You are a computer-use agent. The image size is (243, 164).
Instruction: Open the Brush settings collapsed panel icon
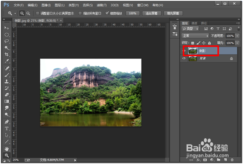tap(175, 34)
